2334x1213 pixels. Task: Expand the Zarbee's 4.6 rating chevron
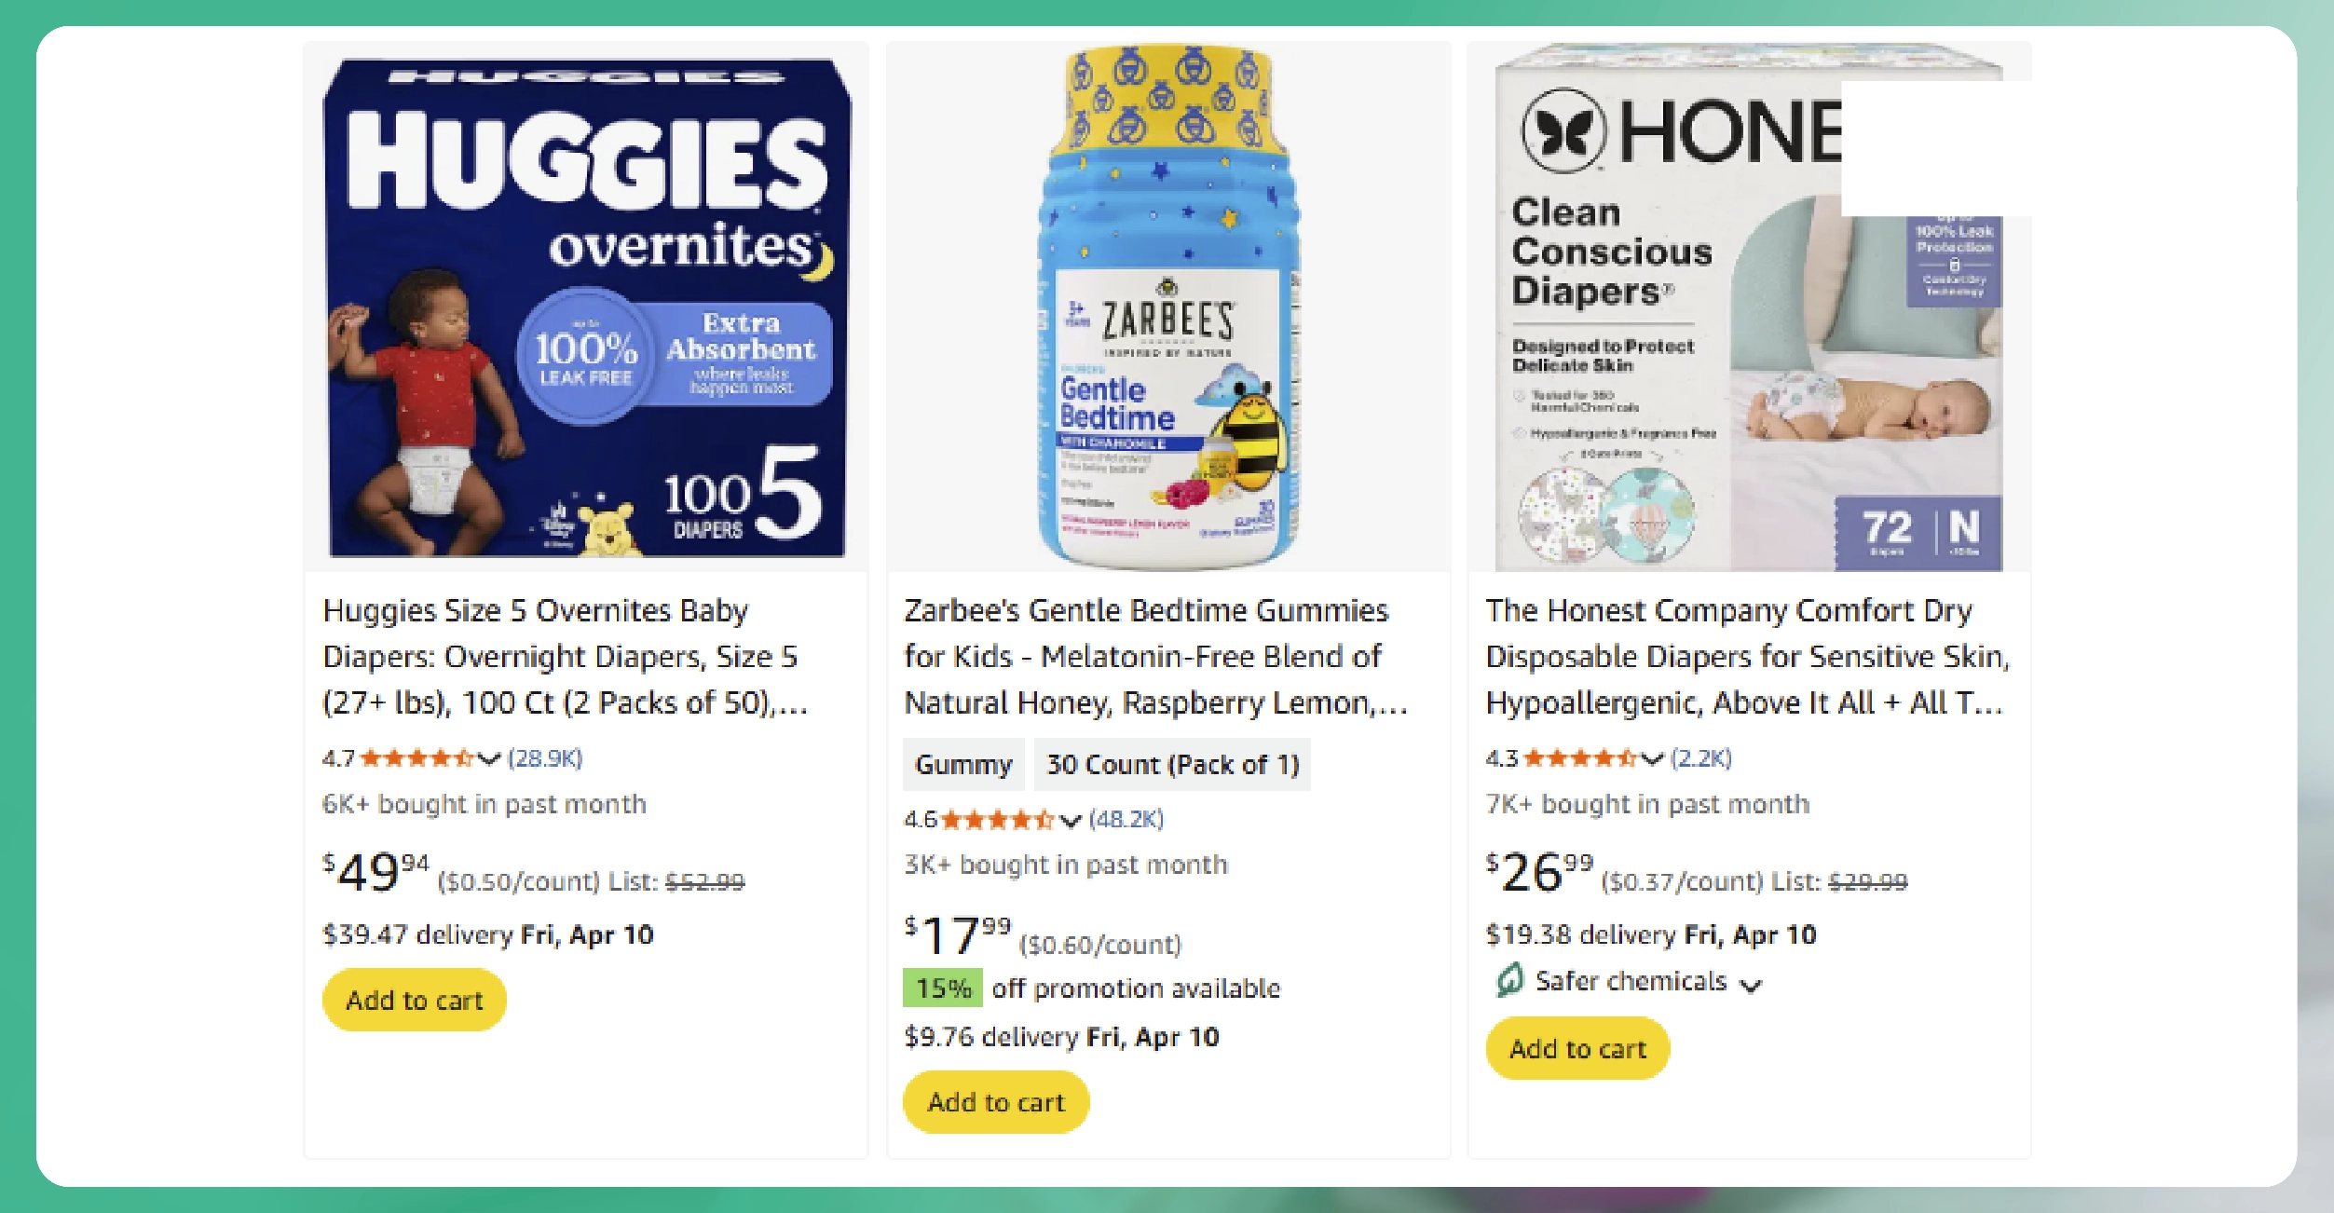(1071, 821)
